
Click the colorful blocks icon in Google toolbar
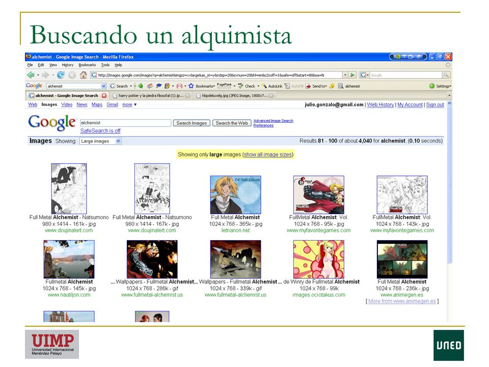click(x=167, y=86)
